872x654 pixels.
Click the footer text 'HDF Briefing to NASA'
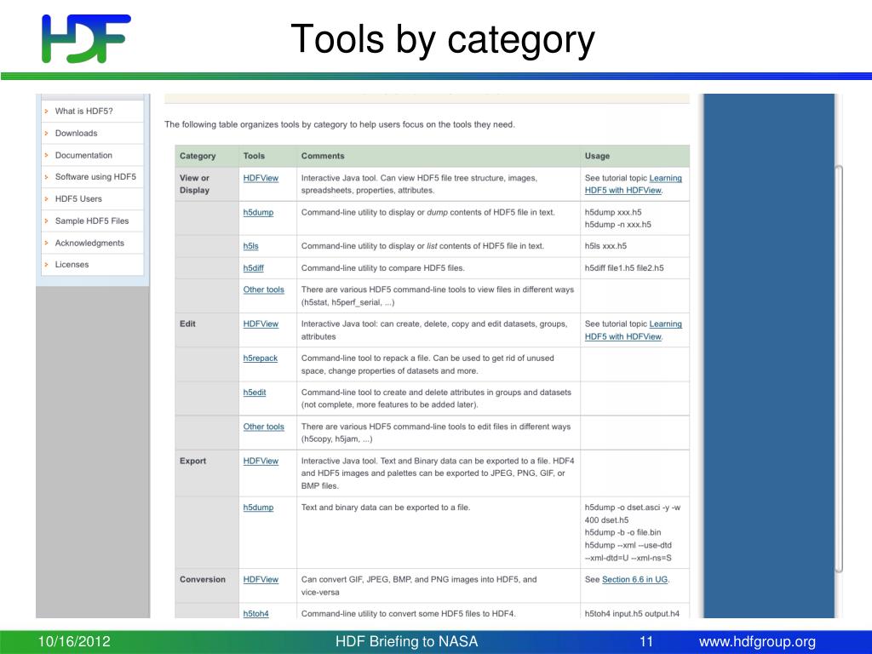[x=406, y=642]
